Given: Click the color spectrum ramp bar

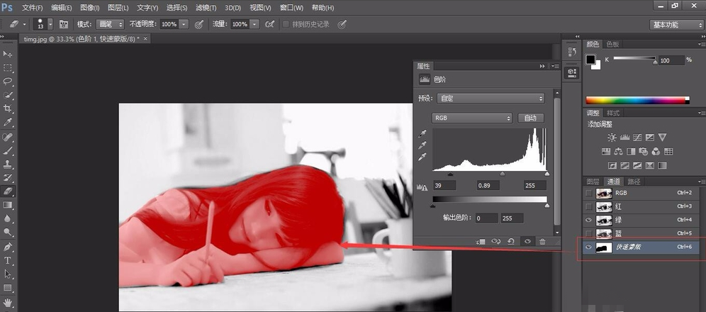Looking at the screenshot, I should pos(637,100).
